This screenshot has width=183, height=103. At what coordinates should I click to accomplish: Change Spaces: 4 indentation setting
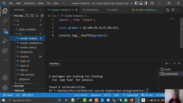[x=96, y=95]
